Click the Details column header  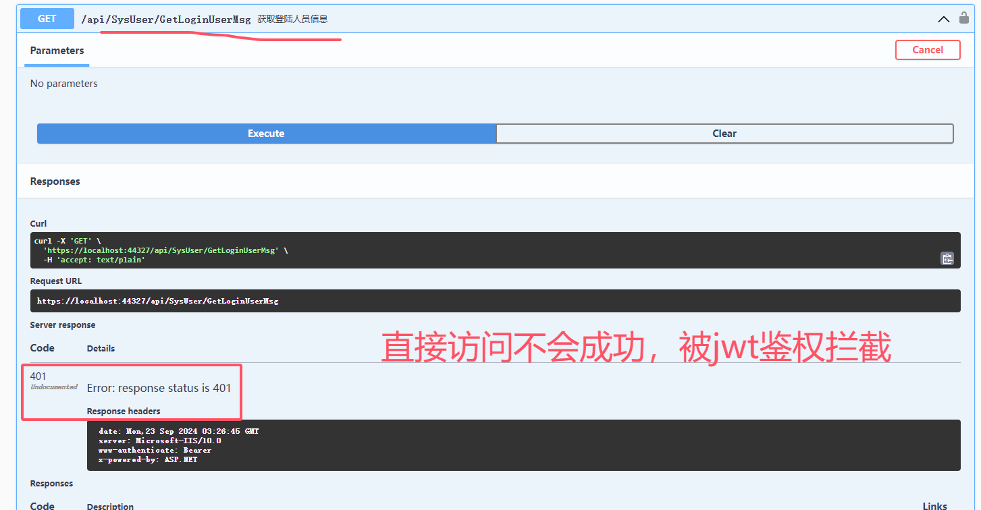[101, 349]
